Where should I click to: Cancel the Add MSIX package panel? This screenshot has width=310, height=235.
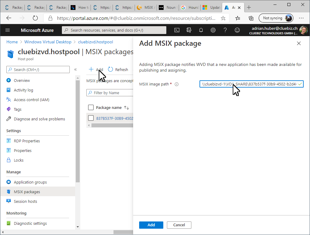(179, 225)
